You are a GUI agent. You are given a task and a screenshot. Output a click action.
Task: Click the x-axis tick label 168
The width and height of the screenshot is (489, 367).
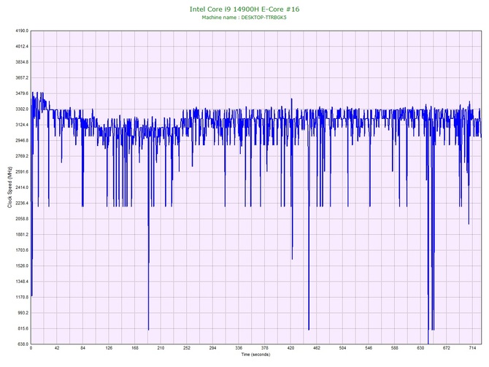[x=135, y=348]
